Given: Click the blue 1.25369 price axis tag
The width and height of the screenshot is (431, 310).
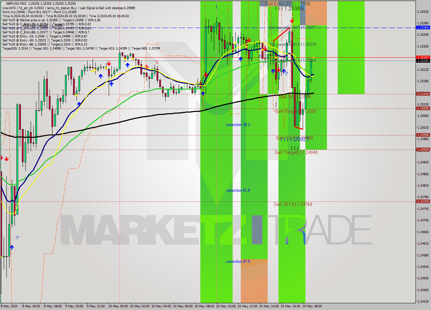Looking at the screenshot, I should 423,28.
